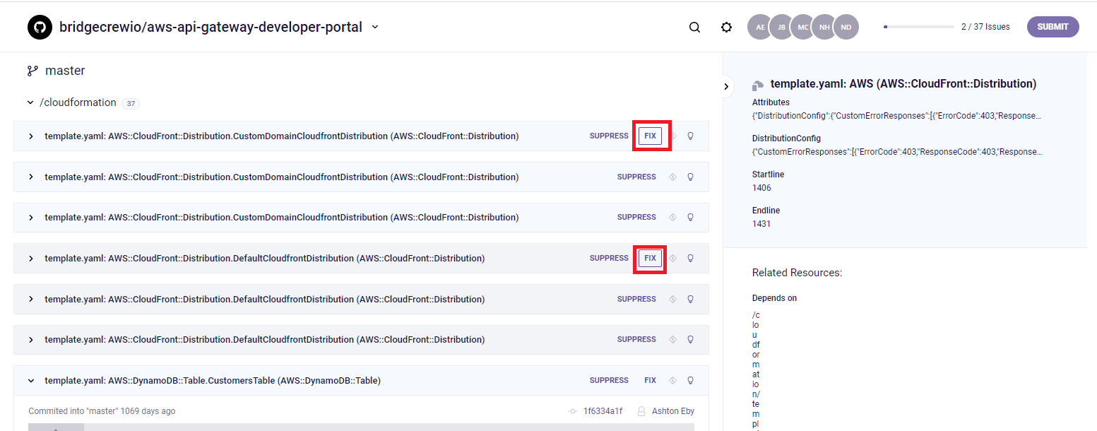Open the settings gear icon
This screenshot has width=1097, height=431.
[726, 28]
